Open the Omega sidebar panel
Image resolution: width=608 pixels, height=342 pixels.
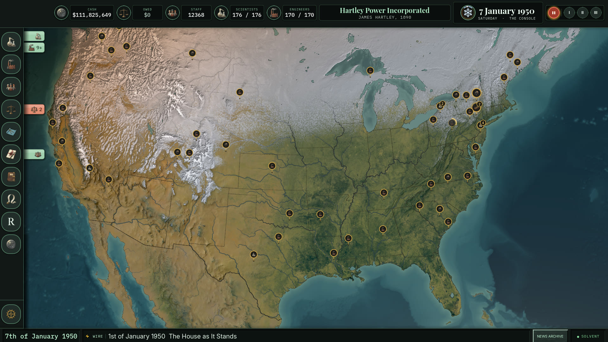11,199
